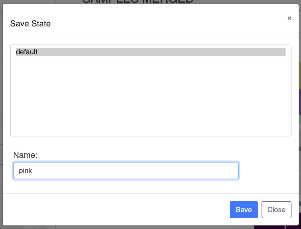
Task: Click the × icon in dialog header
Action: pos(289,18)
